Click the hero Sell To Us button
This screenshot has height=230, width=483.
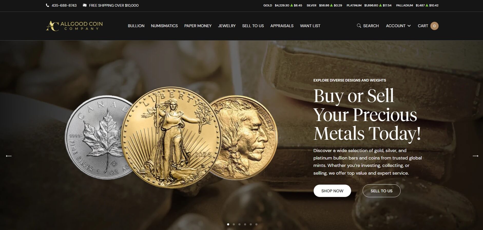381,191
